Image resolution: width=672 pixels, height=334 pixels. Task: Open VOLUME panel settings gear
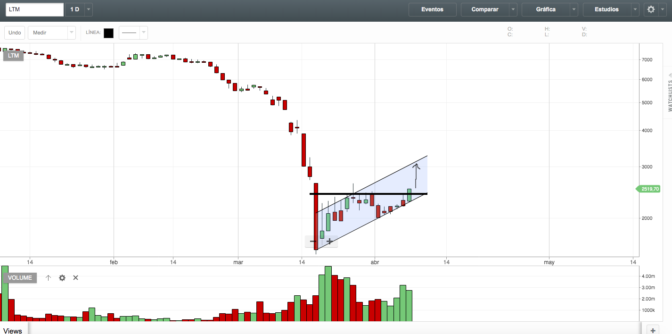(x=62, y=278)
